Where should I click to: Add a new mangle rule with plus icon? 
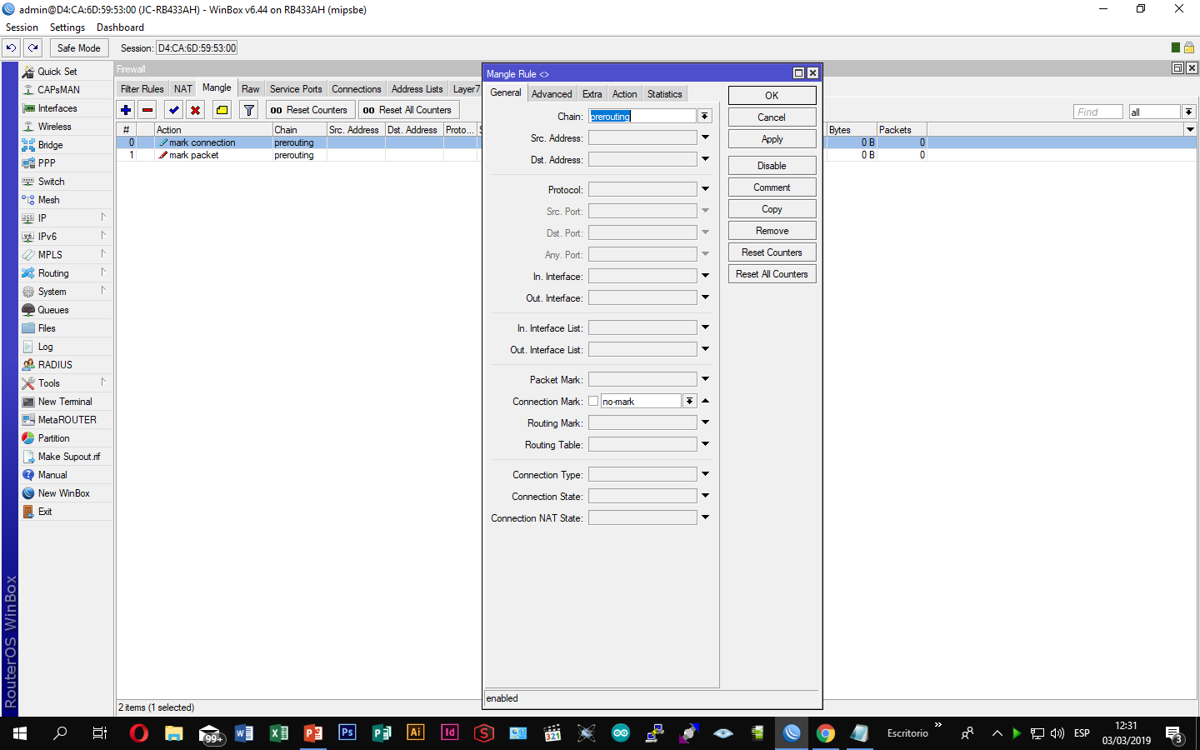pyautogui.click(x=126, y=110)
